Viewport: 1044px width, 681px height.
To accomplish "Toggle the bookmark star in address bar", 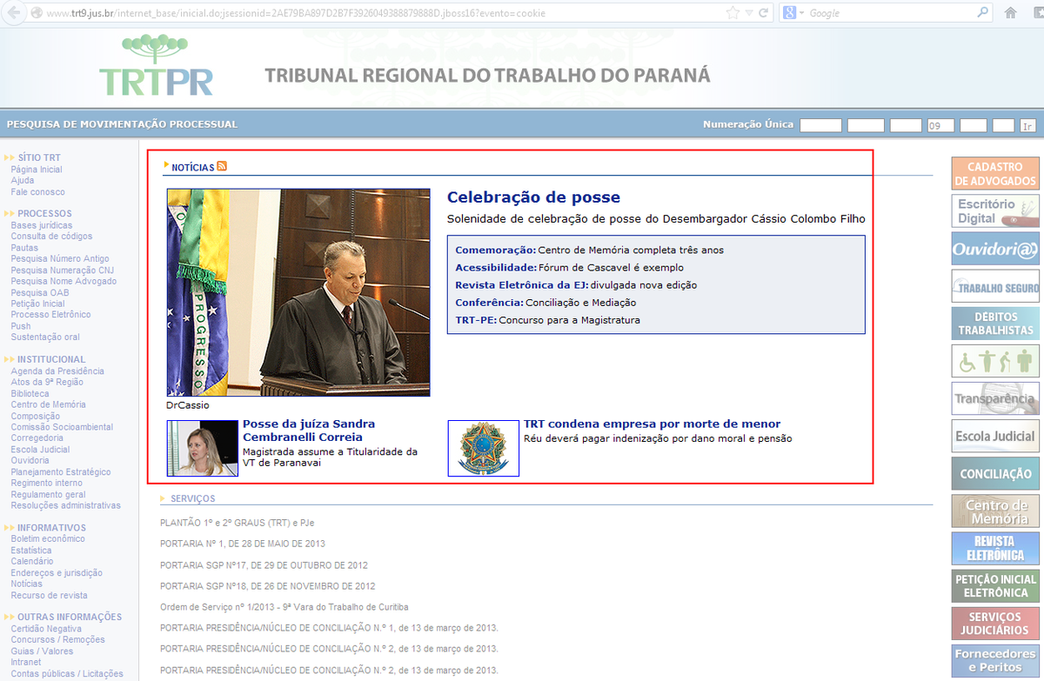I will [x=732, y=13].
